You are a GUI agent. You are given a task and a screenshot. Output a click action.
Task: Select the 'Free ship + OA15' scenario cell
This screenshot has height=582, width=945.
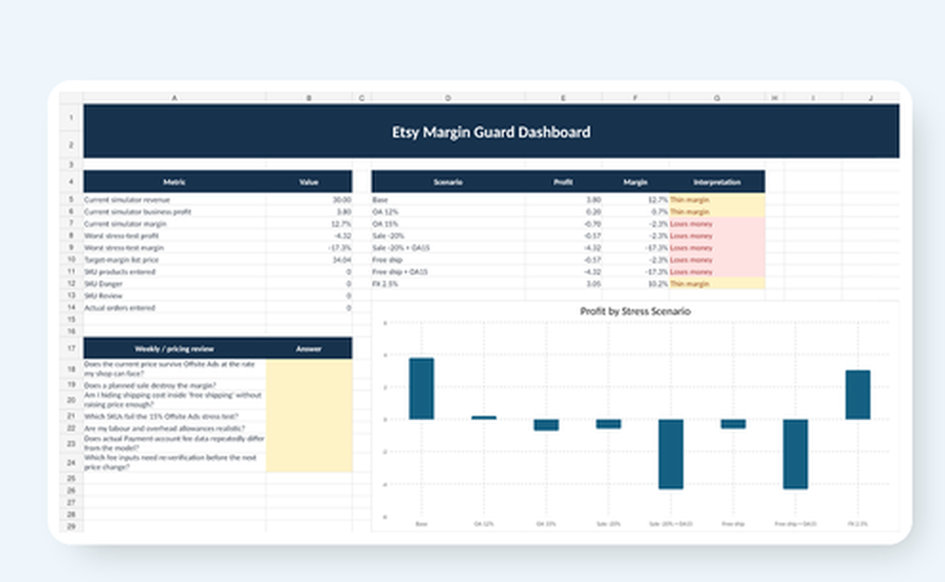(448, 272)
